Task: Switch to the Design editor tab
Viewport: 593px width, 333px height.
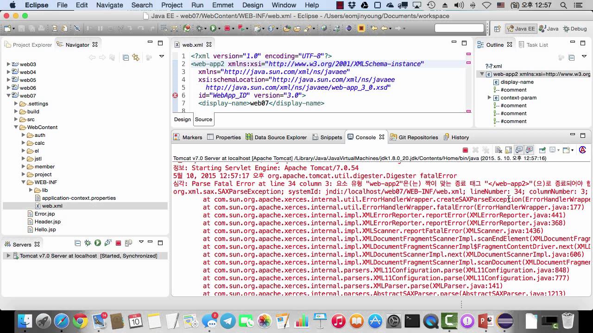Action: [182, 119]
